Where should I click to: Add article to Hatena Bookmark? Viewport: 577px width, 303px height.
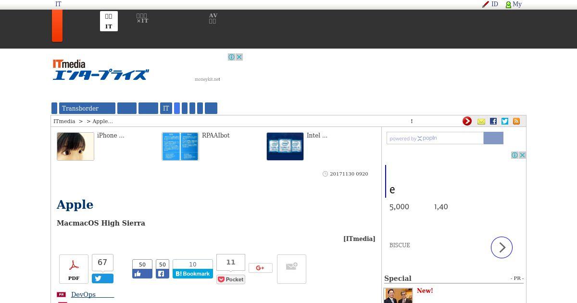tap(193, 274)
